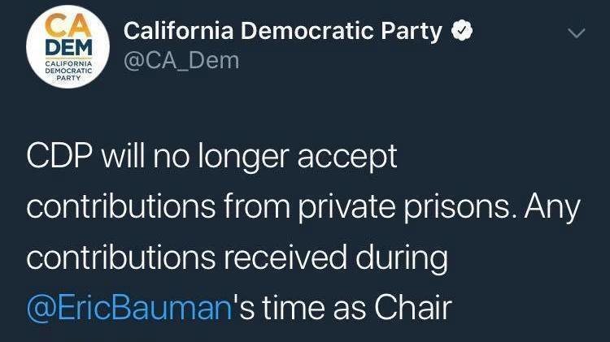Click the line "CDP will no longer accept"

(212, 157)
